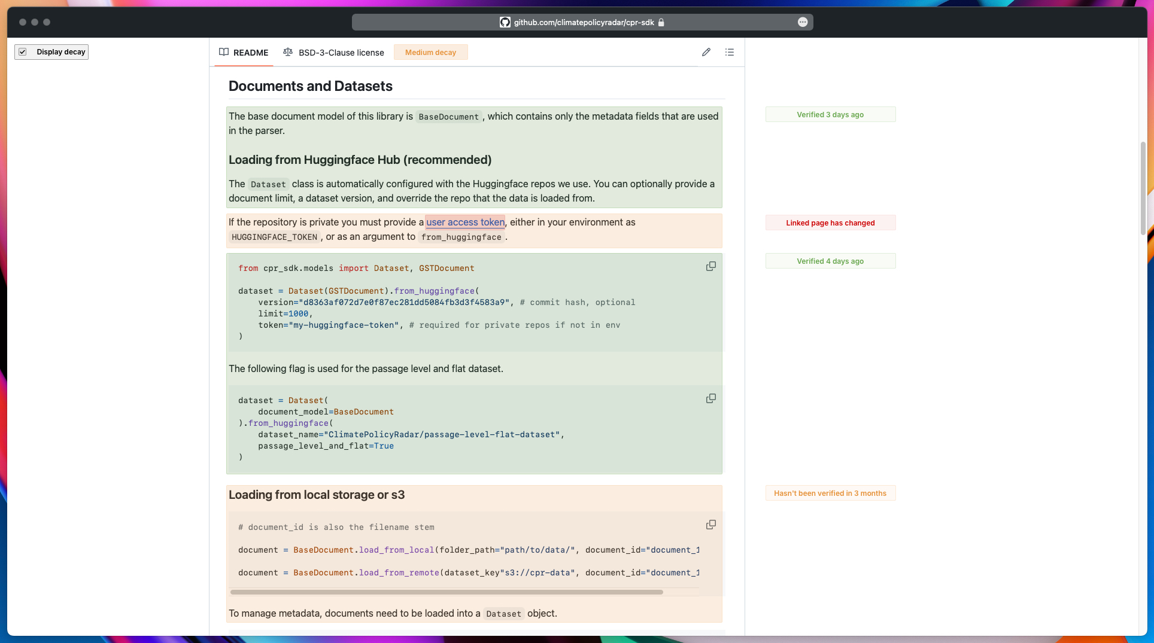Open the README outline list icon
This screenshot has width=1154, height=643.
(x=729, y=52)
